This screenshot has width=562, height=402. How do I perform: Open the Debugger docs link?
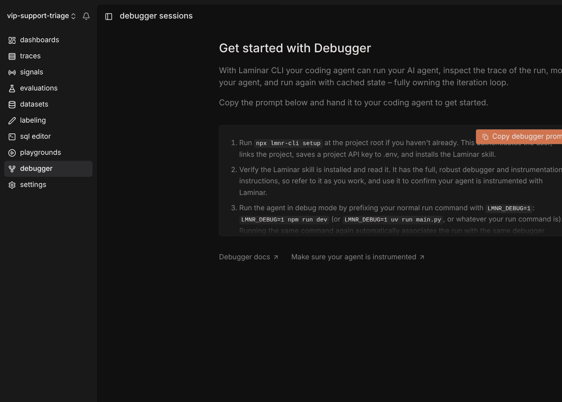[248, 257]
